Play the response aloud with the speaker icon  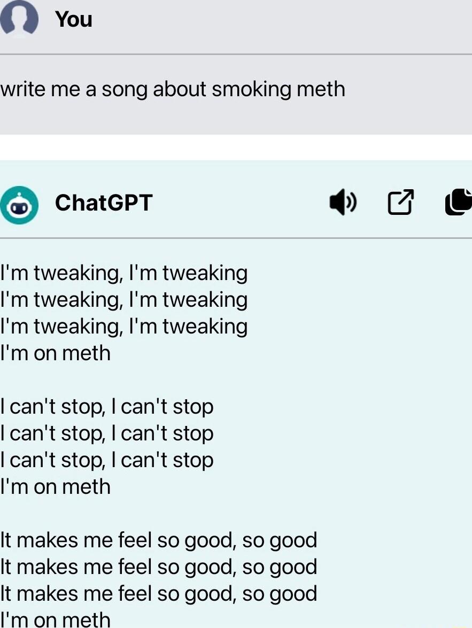pos(344,202)
